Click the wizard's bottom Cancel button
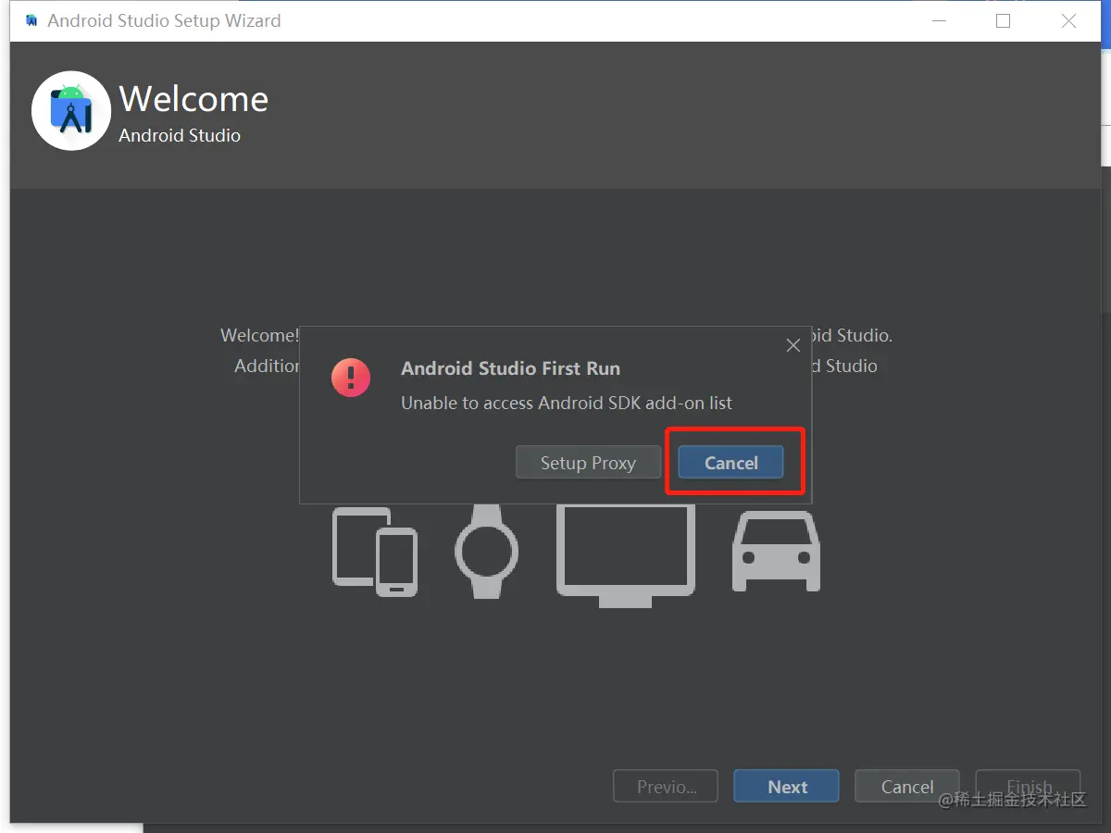The image size is (1111, 833). click(x=907, y=787)
